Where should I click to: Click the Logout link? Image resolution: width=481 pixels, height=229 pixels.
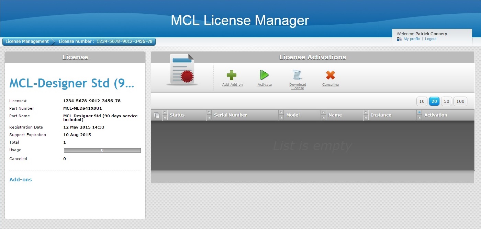coord(430,39)
